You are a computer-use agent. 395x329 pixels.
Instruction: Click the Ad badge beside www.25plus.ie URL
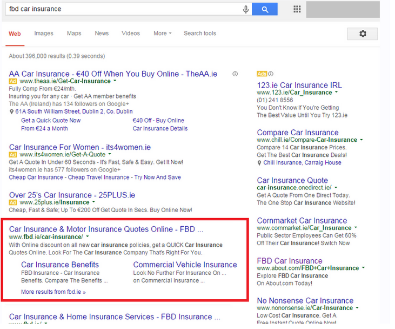[13, 202]
